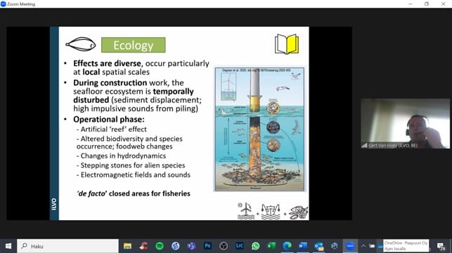The width and height of the screenshot is (452, 253).
Task: Open Outlook from the taskbar
Action: (x=319, y=246)
